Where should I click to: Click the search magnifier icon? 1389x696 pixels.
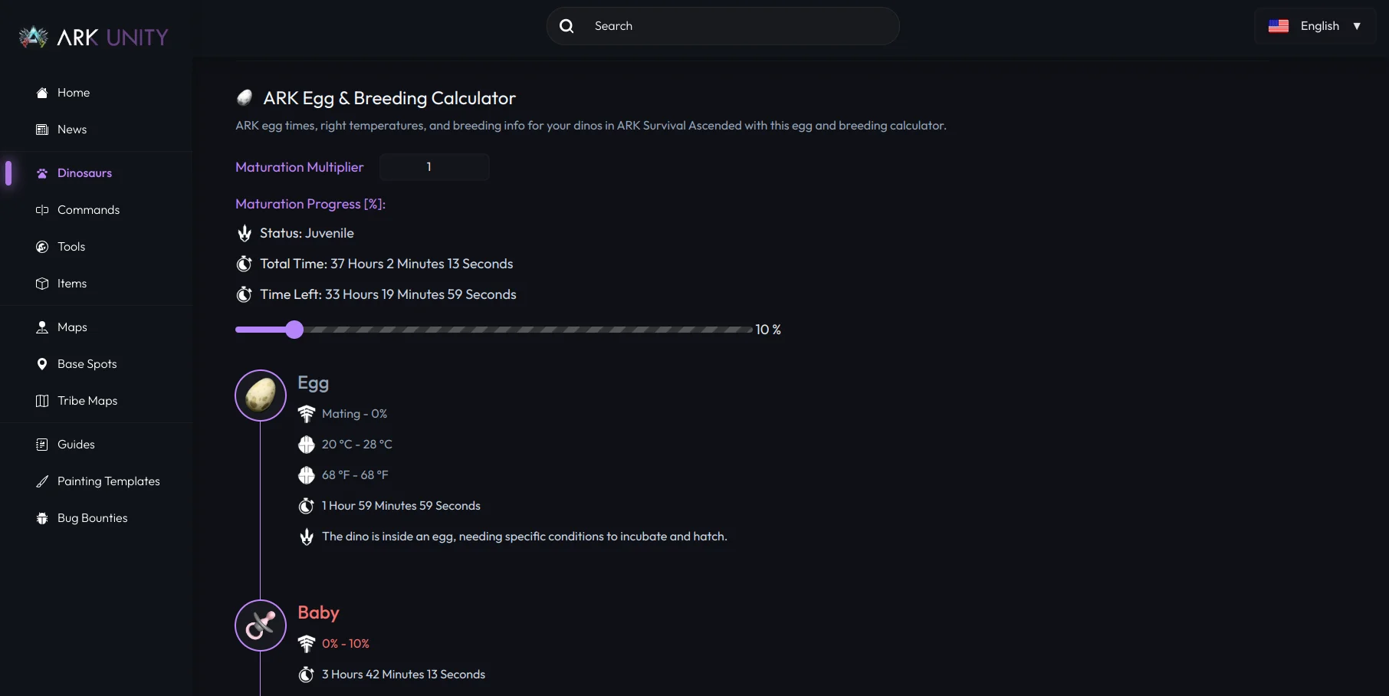tap(566, 26)
